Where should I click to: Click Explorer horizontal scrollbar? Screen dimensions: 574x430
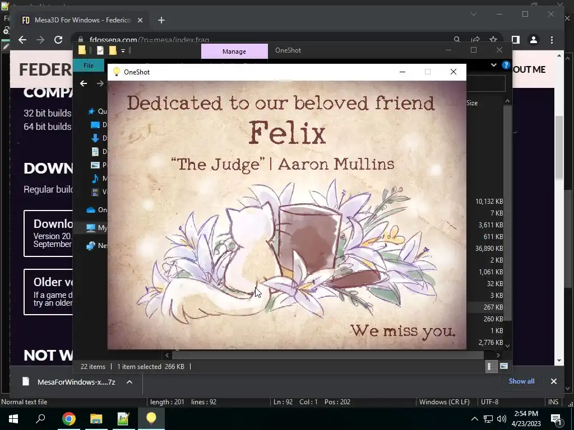pos(327,355)
